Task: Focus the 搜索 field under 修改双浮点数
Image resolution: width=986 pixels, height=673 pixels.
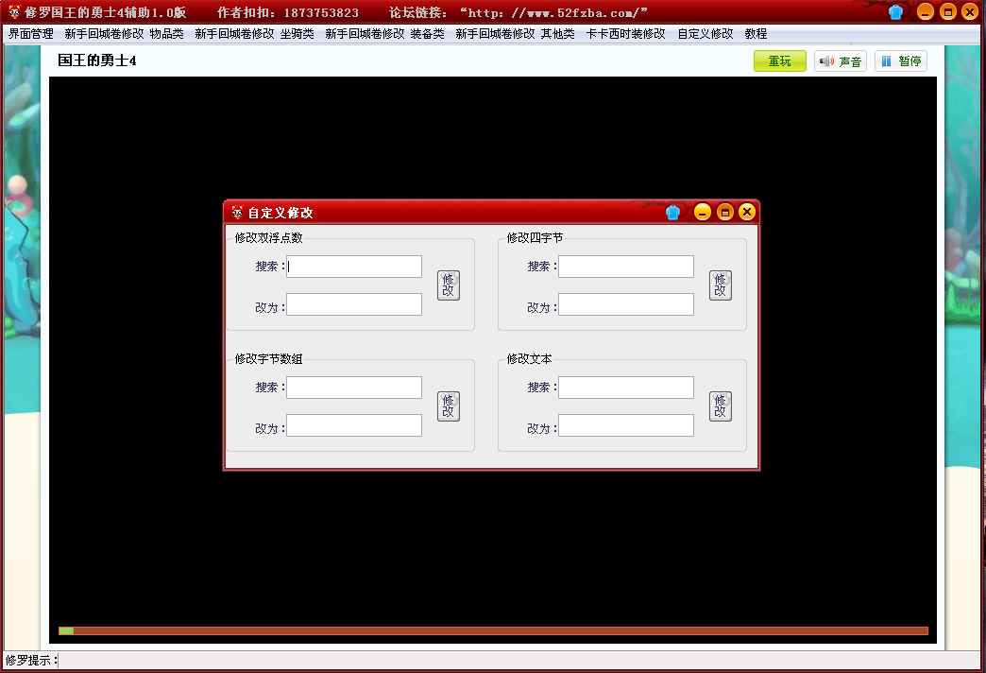Action: point(354,267)
